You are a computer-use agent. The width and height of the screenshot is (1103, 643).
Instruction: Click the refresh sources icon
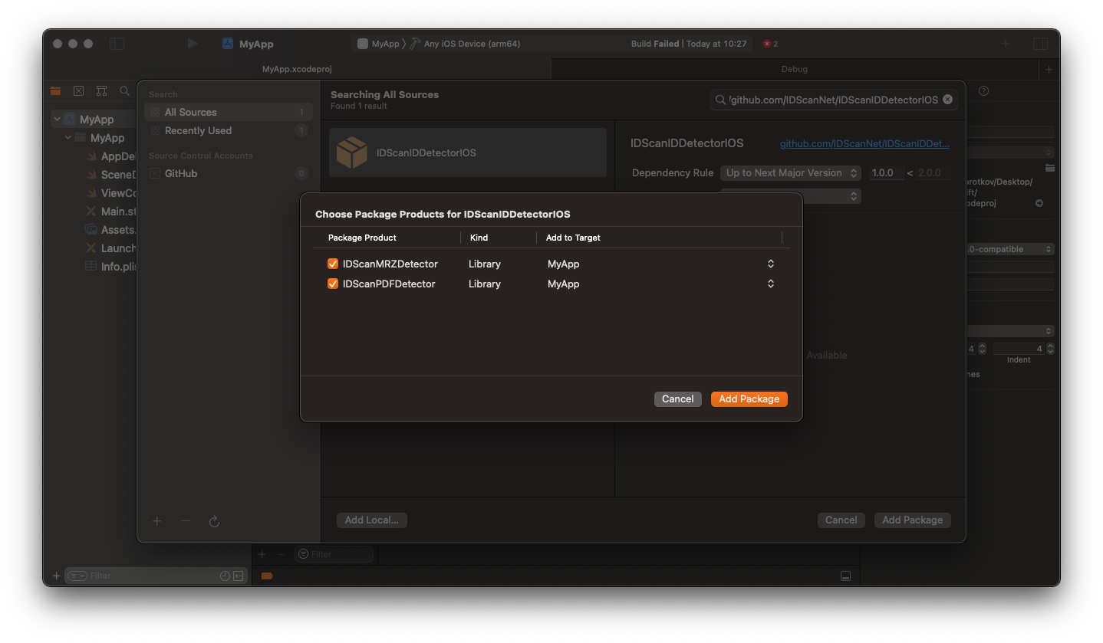point(215,521)
